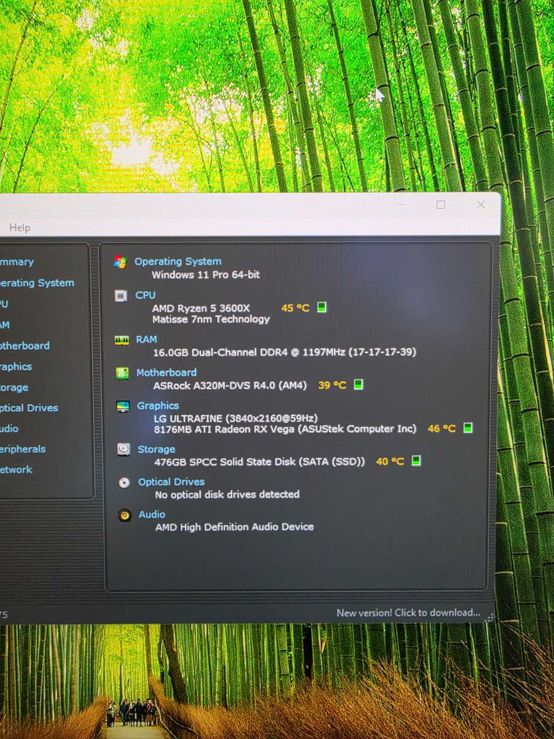Click the green indicator next to Motherboard 39 °C
Viewport: 554px width, 739px height.
tap(358, 384)
